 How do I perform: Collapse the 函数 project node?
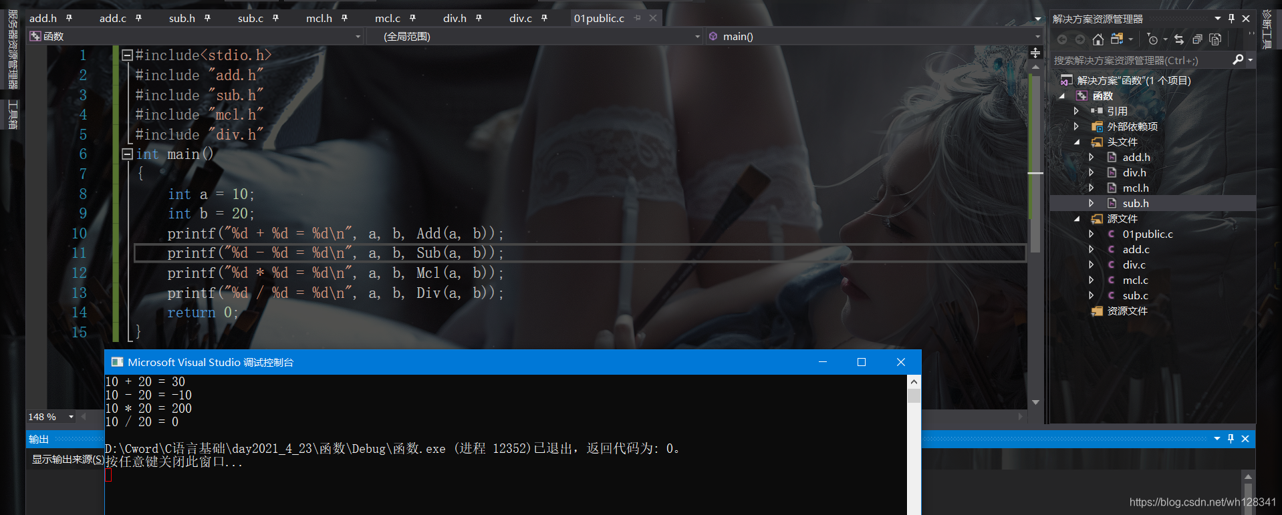pyautogui.click(x=1061, y=96)
